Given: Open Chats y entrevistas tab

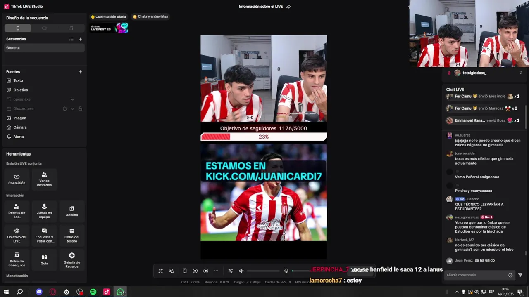Looking at the screenshot, I should point(150,16).
